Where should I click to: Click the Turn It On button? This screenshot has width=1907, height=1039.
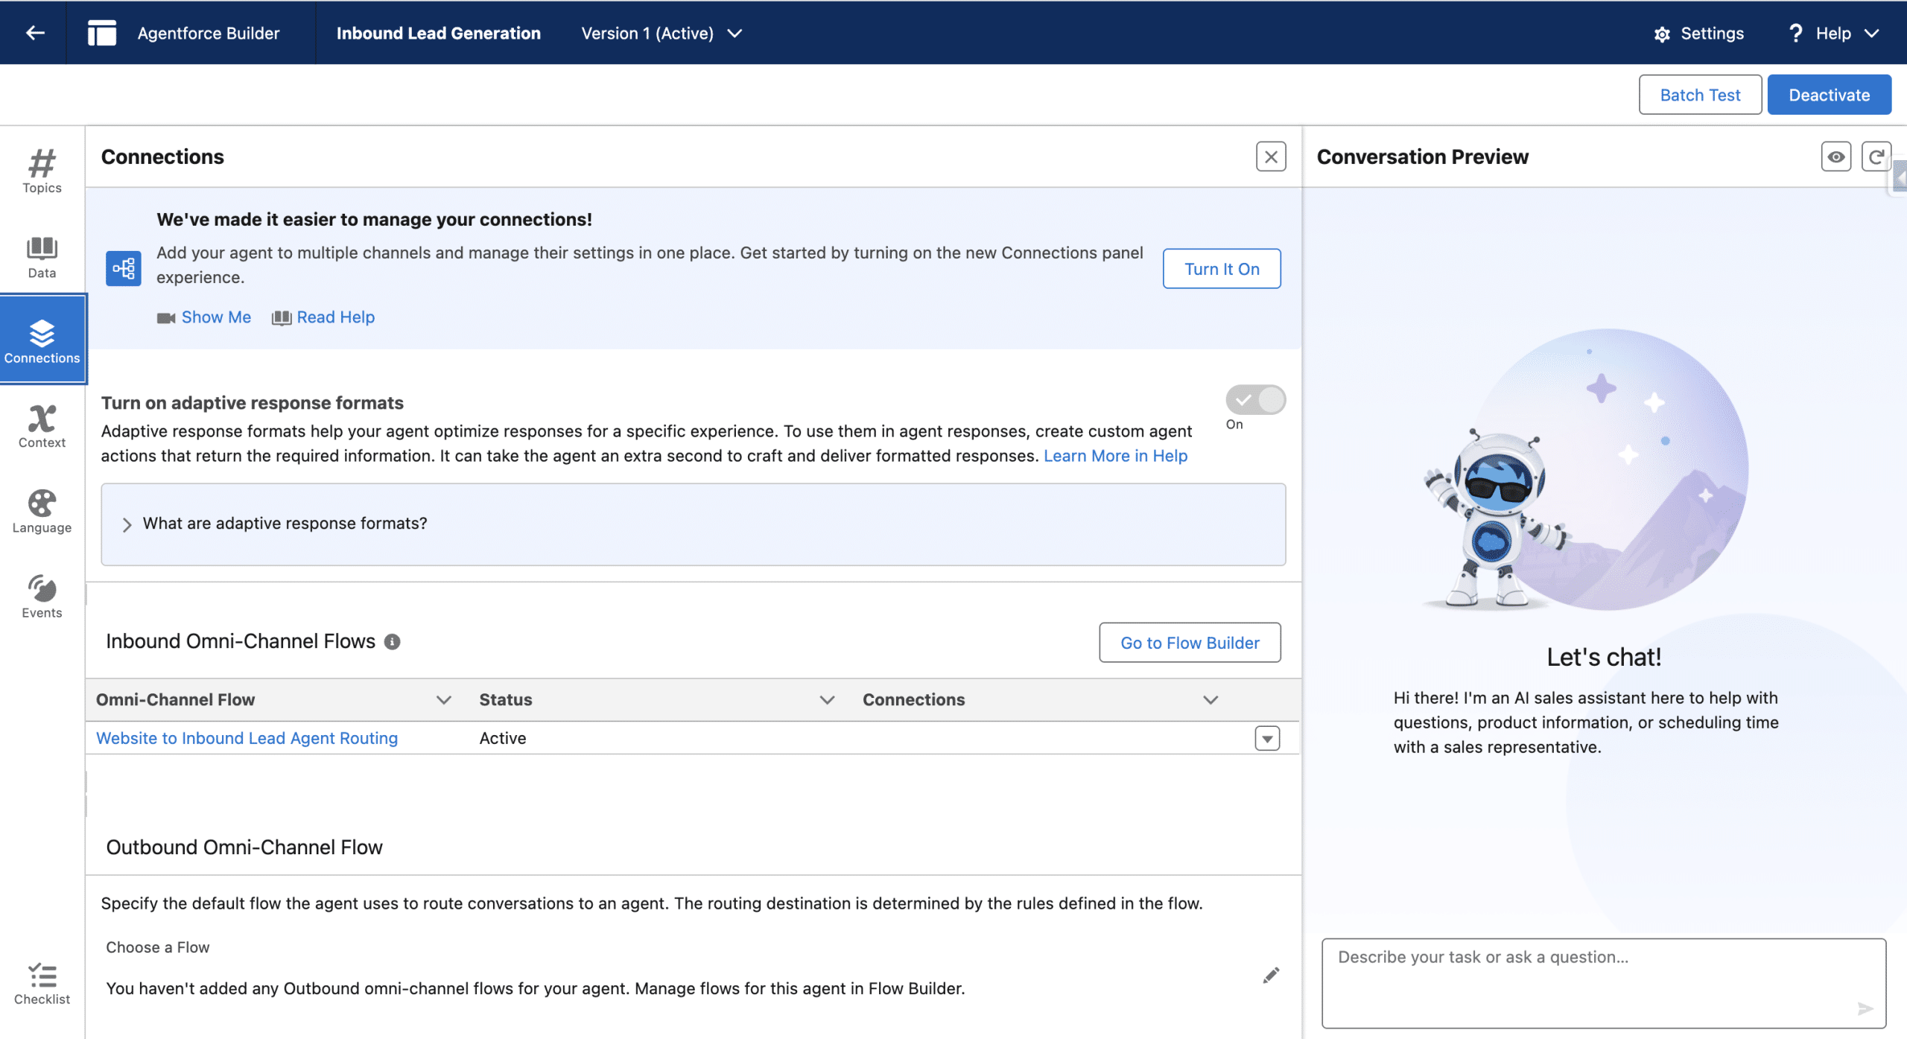[1221, 269]
